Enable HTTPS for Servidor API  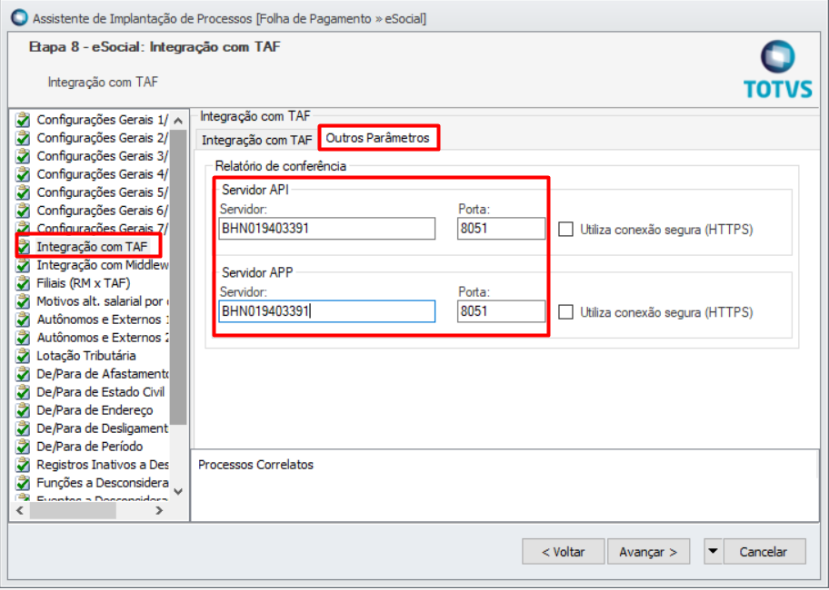(565, 229)
